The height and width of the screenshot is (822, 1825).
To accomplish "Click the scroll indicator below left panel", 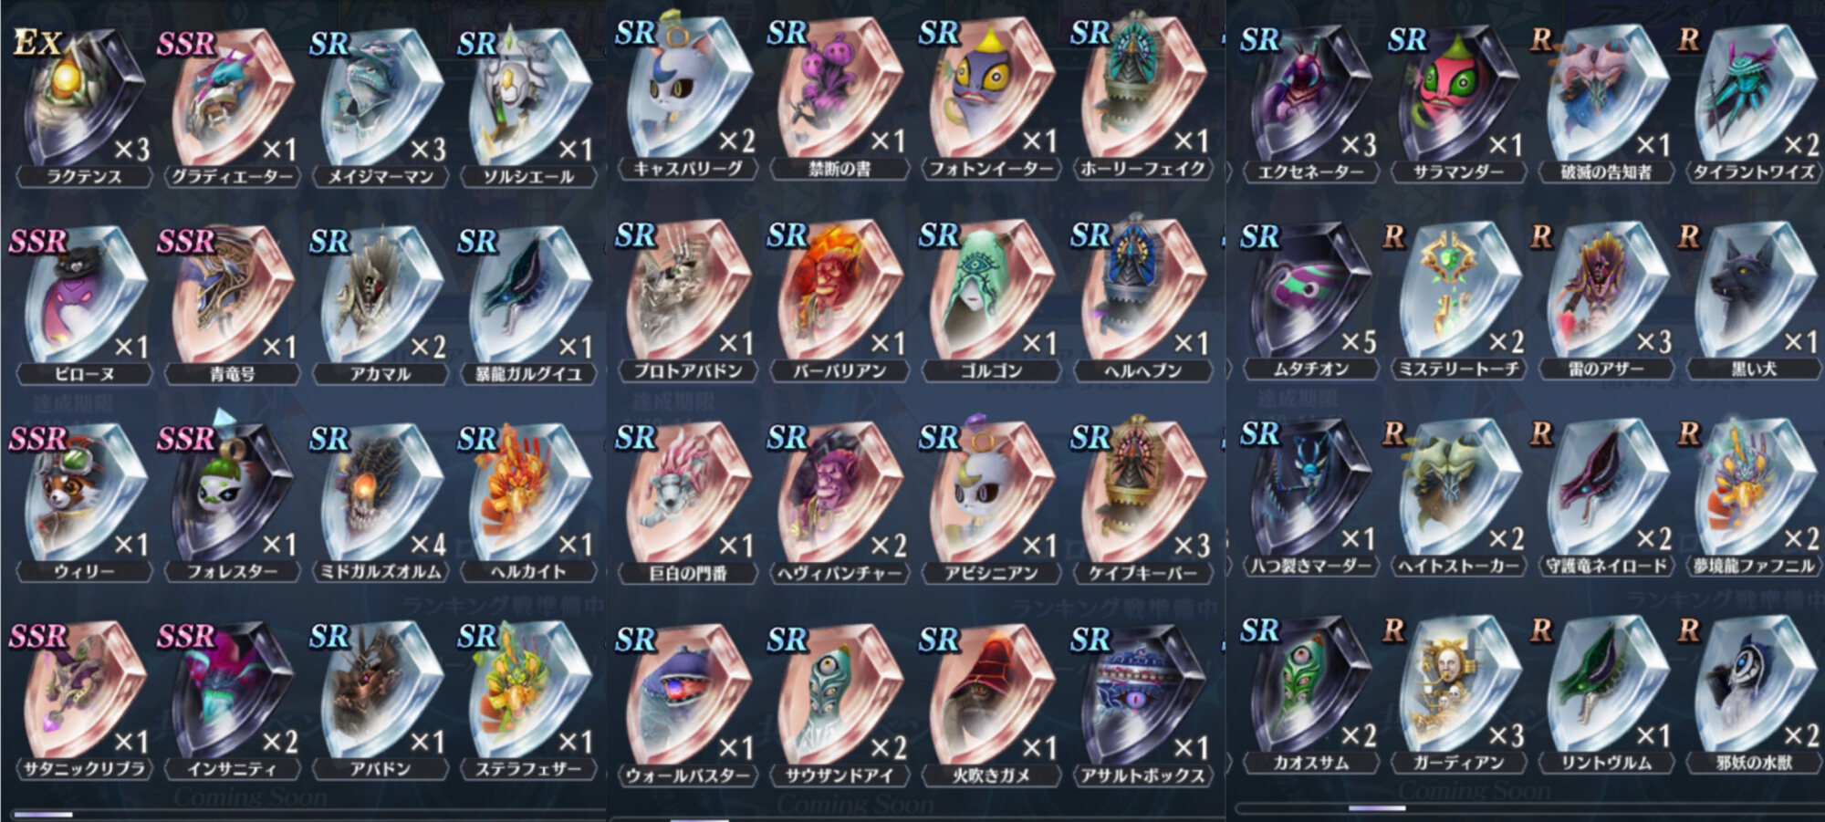I will click(43, 815).
